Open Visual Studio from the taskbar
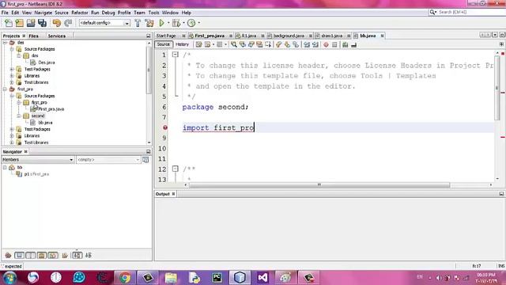Viewport: 506px width, 285px height. point(262,278)
